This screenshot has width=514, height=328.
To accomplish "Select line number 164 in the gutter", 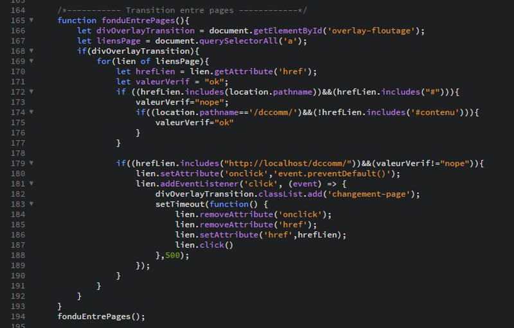I will click(x=18, y=10).
